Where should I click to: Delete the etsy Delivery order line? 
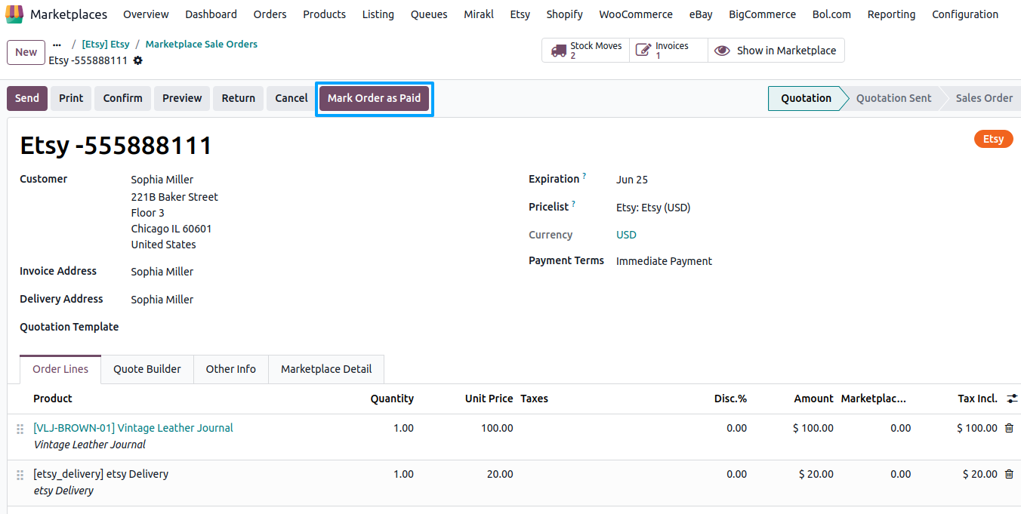pos(1009,474)
